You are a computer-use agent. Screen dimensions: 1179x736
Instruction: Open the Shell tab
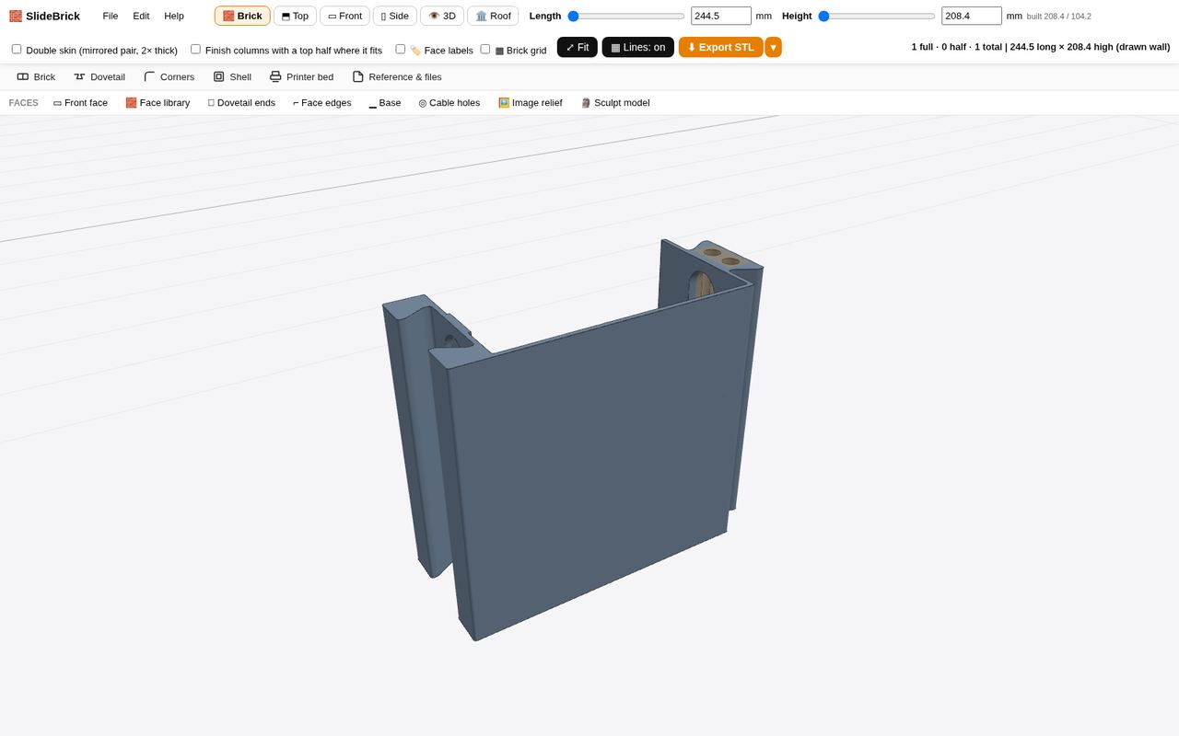tap(232, 76)
